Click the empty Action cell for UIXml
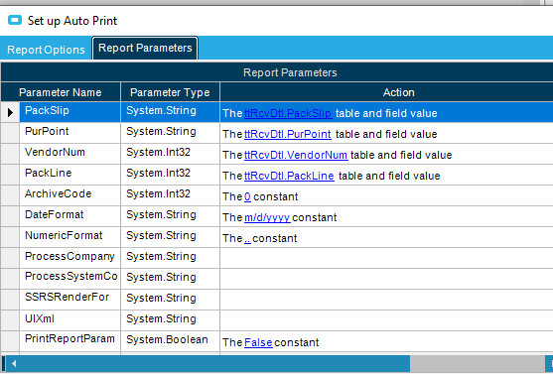Viewport: 553px width, 374px height. (386, 320)
